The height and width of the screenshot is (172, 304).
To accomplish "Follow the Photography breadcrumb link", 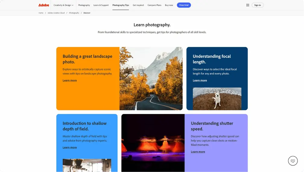I will coord(74,13).
